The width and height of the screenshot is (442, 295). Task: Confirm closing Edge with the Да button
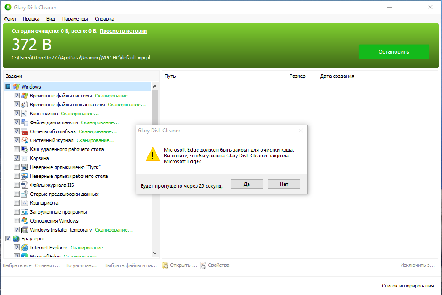[247, 184]
